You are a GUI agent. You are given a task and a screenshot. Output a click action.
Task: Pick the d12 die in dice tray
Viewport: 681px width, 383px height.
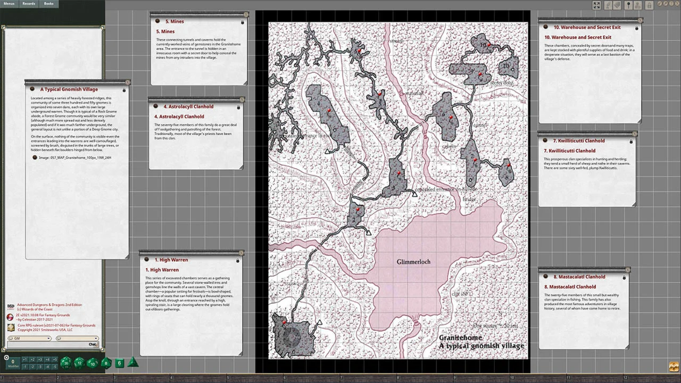tap(79, 363)
